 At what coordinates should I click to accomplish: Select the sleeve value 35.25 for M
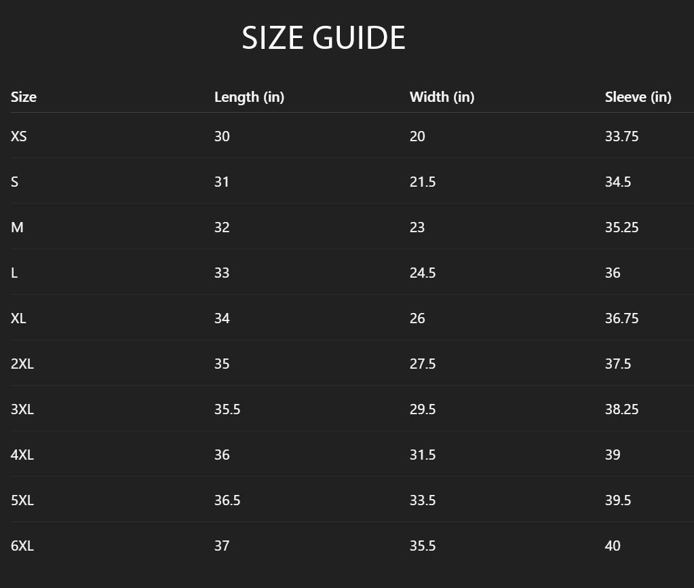pyautogui.click(x=621, y=227)
